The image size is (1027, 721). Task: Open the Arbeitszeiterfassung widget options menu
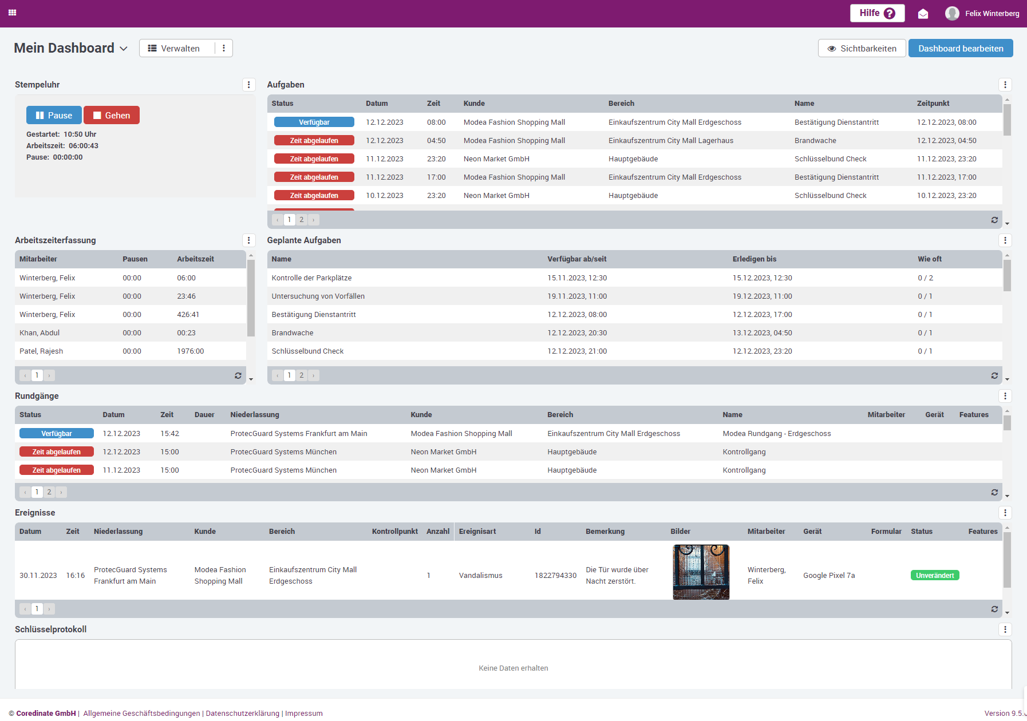point(249,240)
